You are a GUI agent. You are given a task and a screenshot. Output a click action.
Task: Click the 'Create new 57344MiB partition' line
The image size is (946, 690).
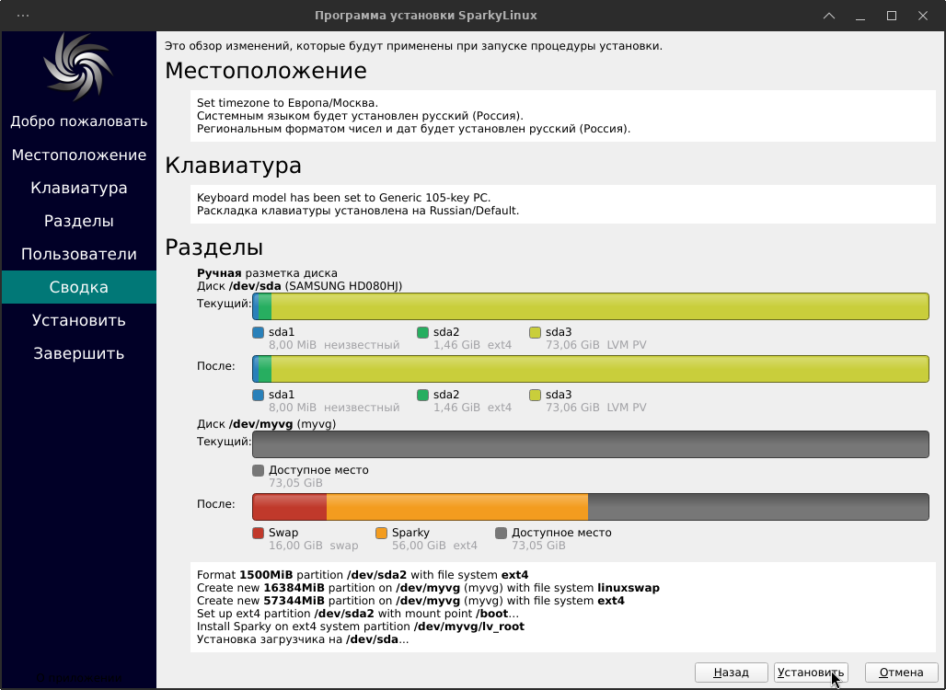410,601
